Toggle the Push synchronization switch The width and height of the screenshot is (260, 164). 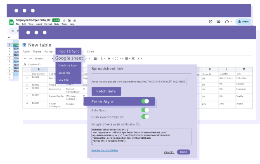click(x=145, y=117)
